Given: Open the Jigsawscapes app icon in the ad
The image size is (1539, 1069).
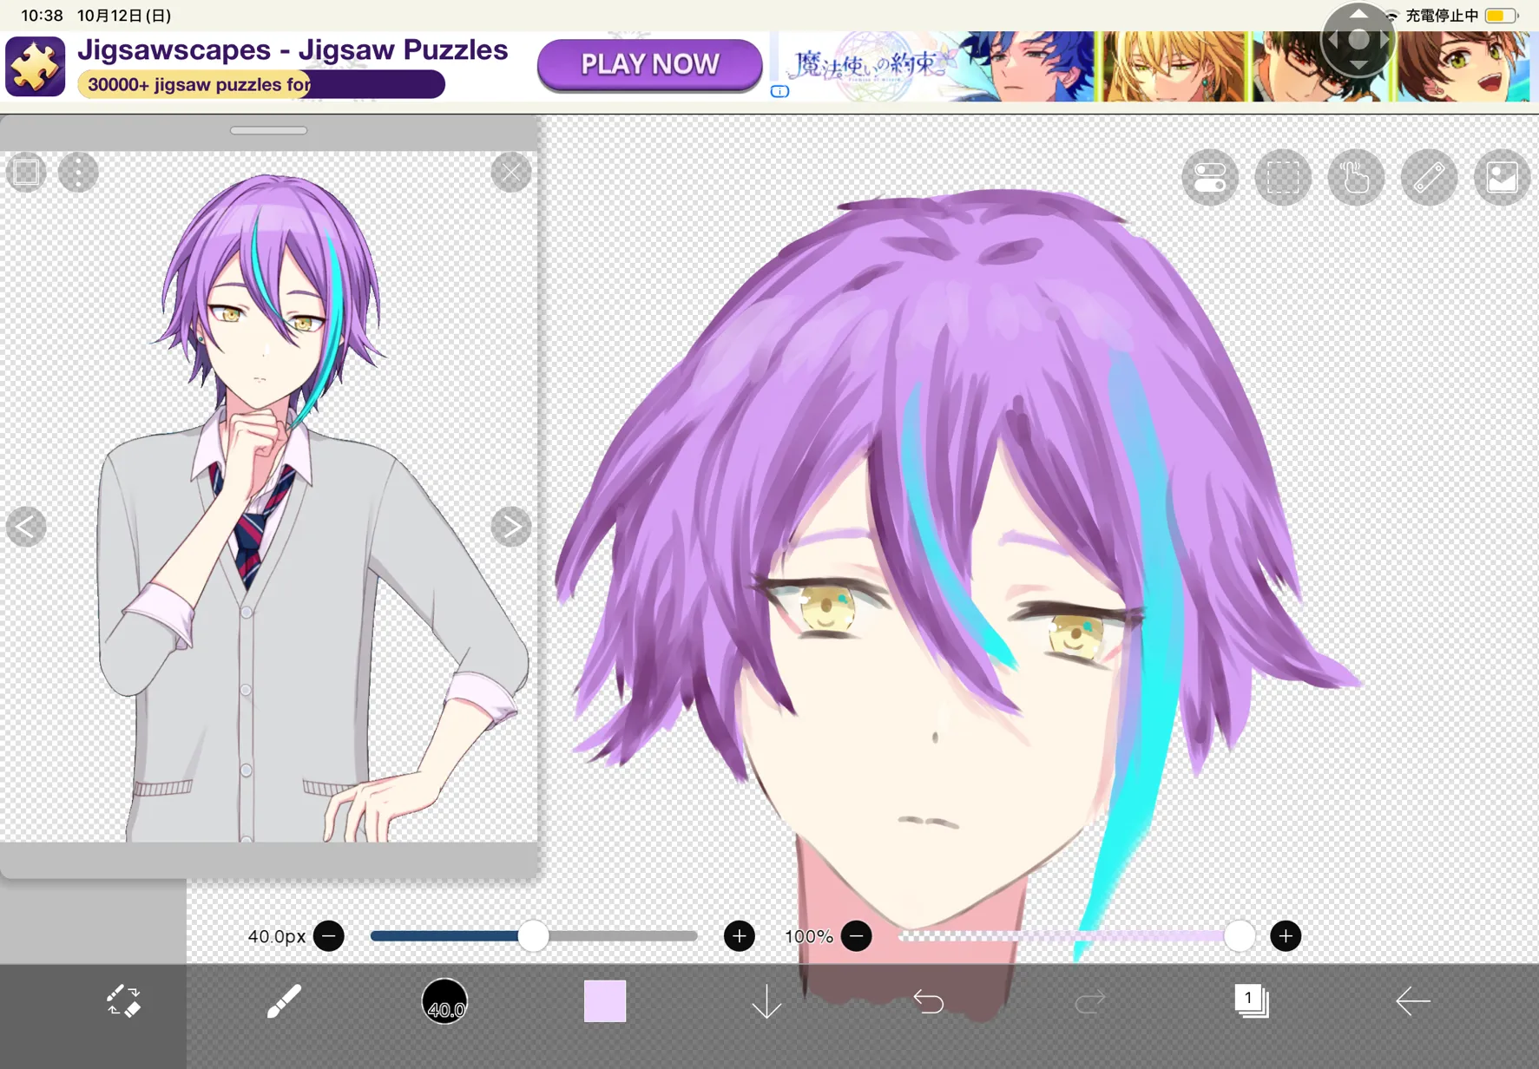Looking at the screenshot, I should (x=36, y=66).
